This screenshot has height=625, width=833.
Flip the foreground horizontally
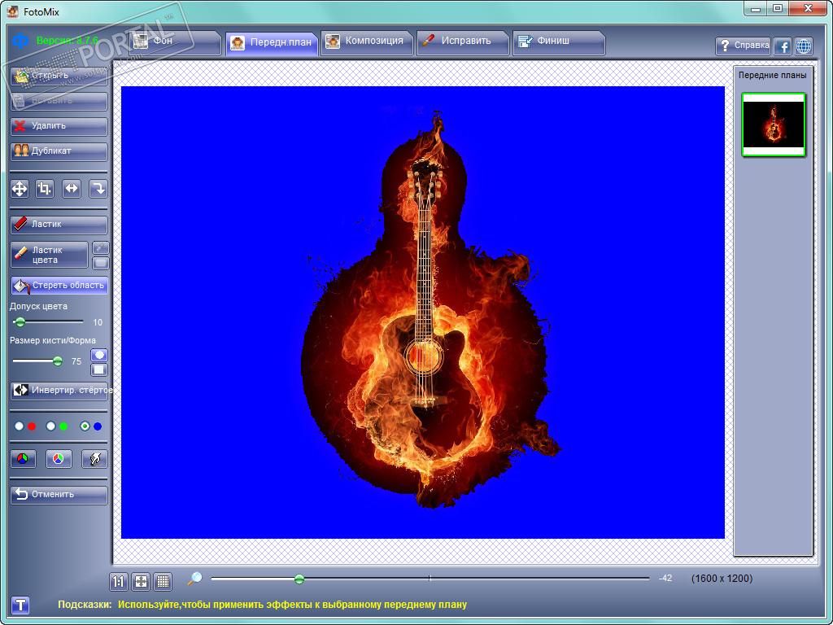tap(72, 189)
